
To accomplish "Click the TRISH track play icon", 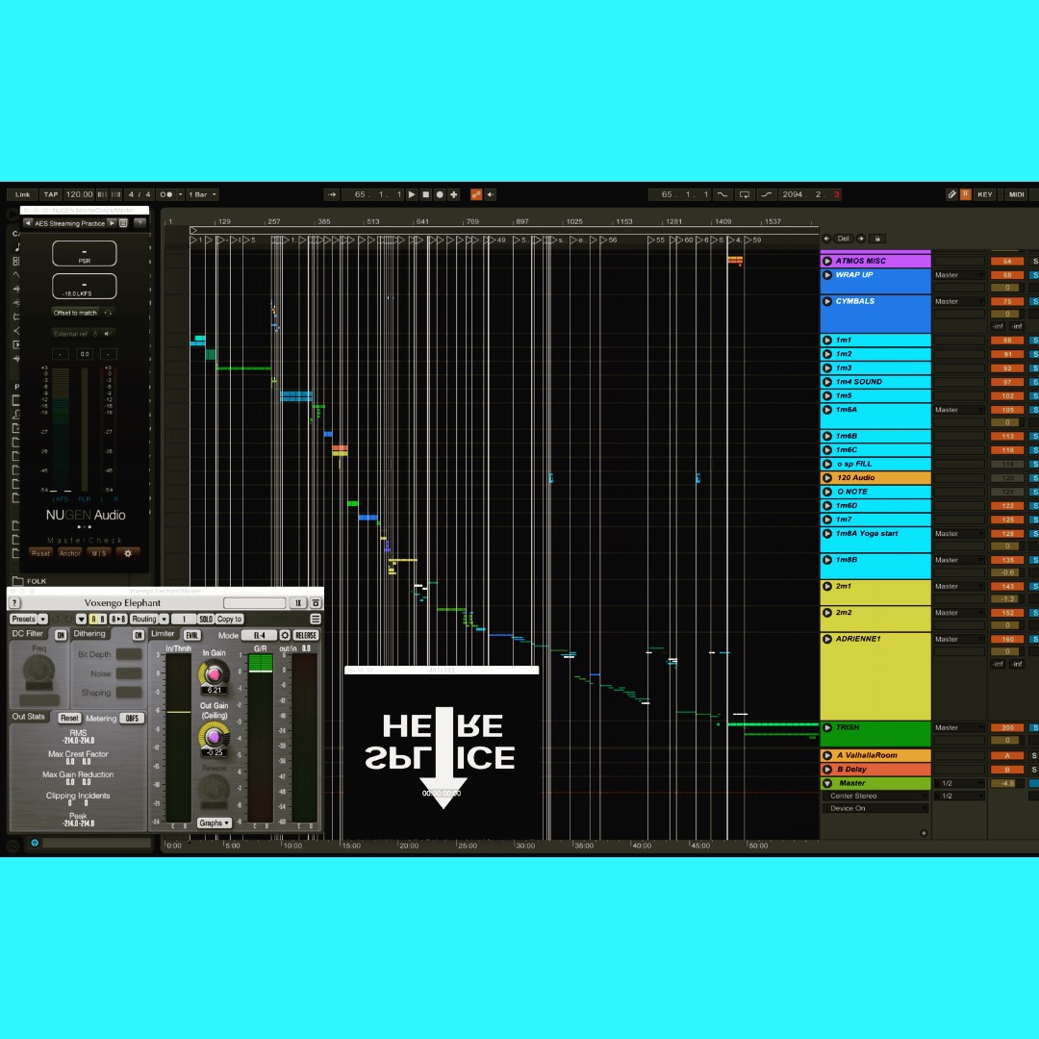I will click(827, 727).
